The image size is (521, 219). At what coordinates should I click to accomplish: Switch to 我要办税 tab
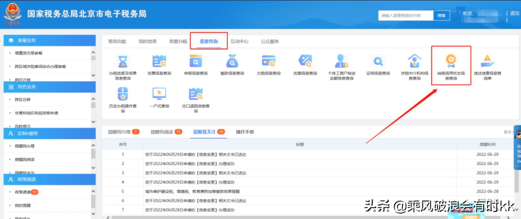[x=178, y=41]
